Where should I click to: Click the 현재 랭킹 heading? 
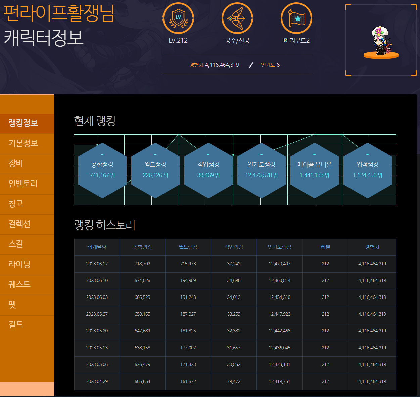95,121
